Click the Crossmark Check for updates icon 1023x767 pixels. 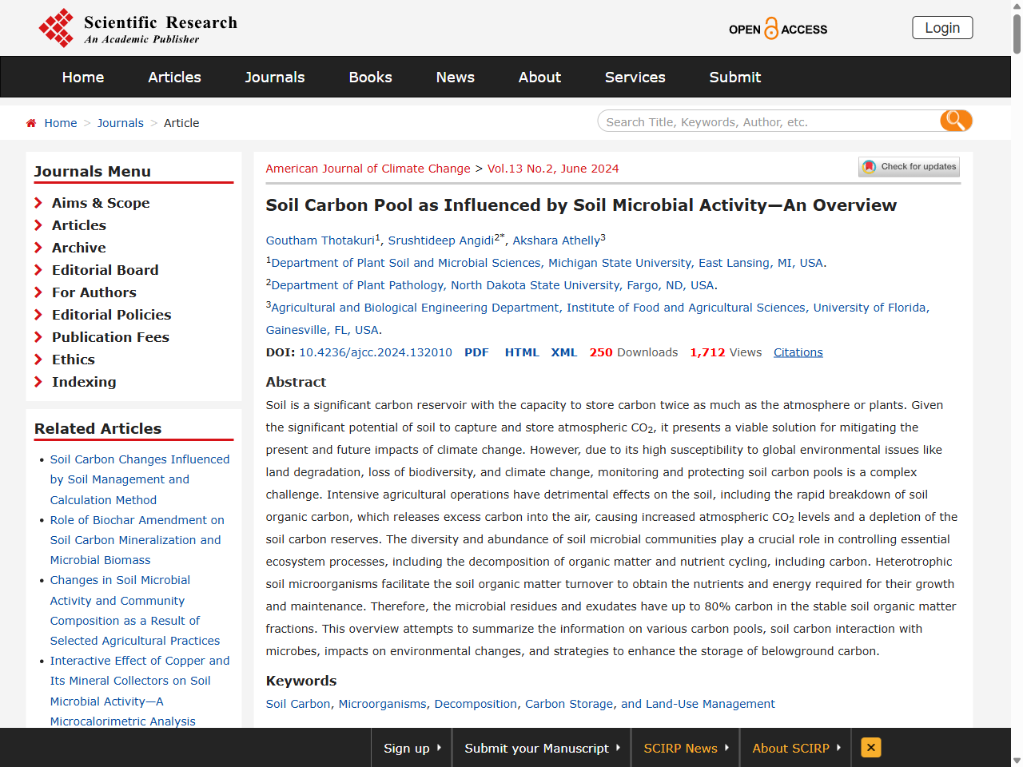(868, 166)
